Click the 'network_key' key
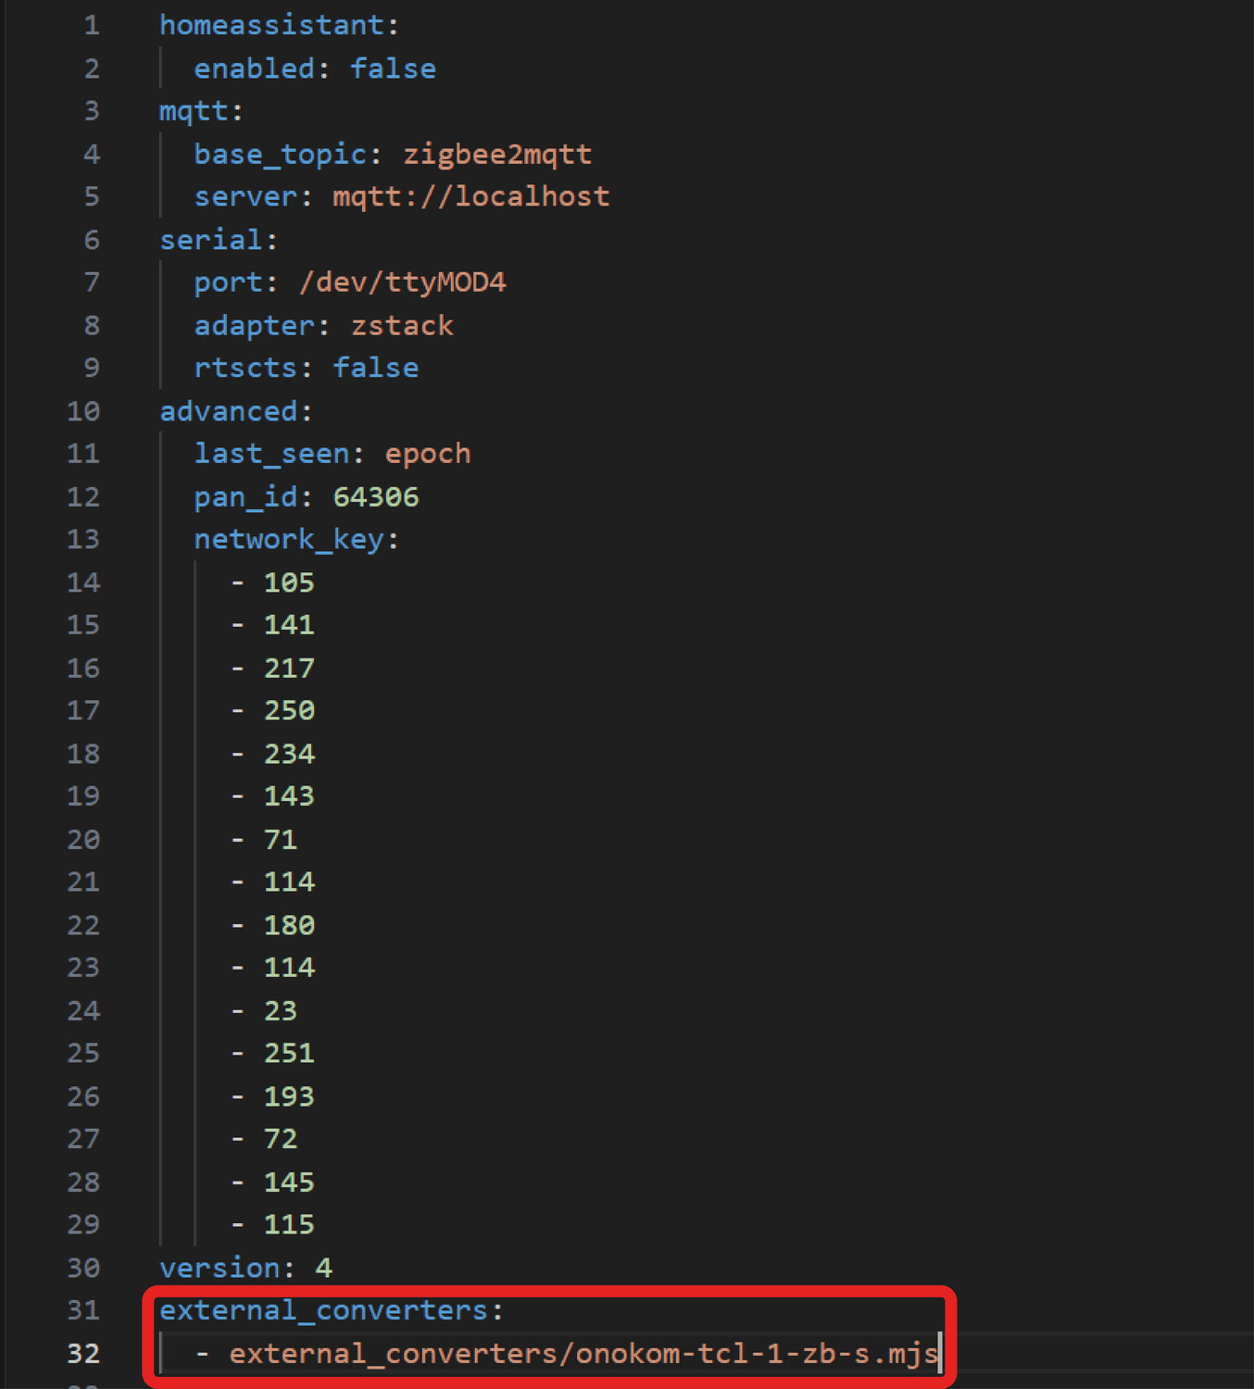 pyautogui.click(x=288, y=540)
